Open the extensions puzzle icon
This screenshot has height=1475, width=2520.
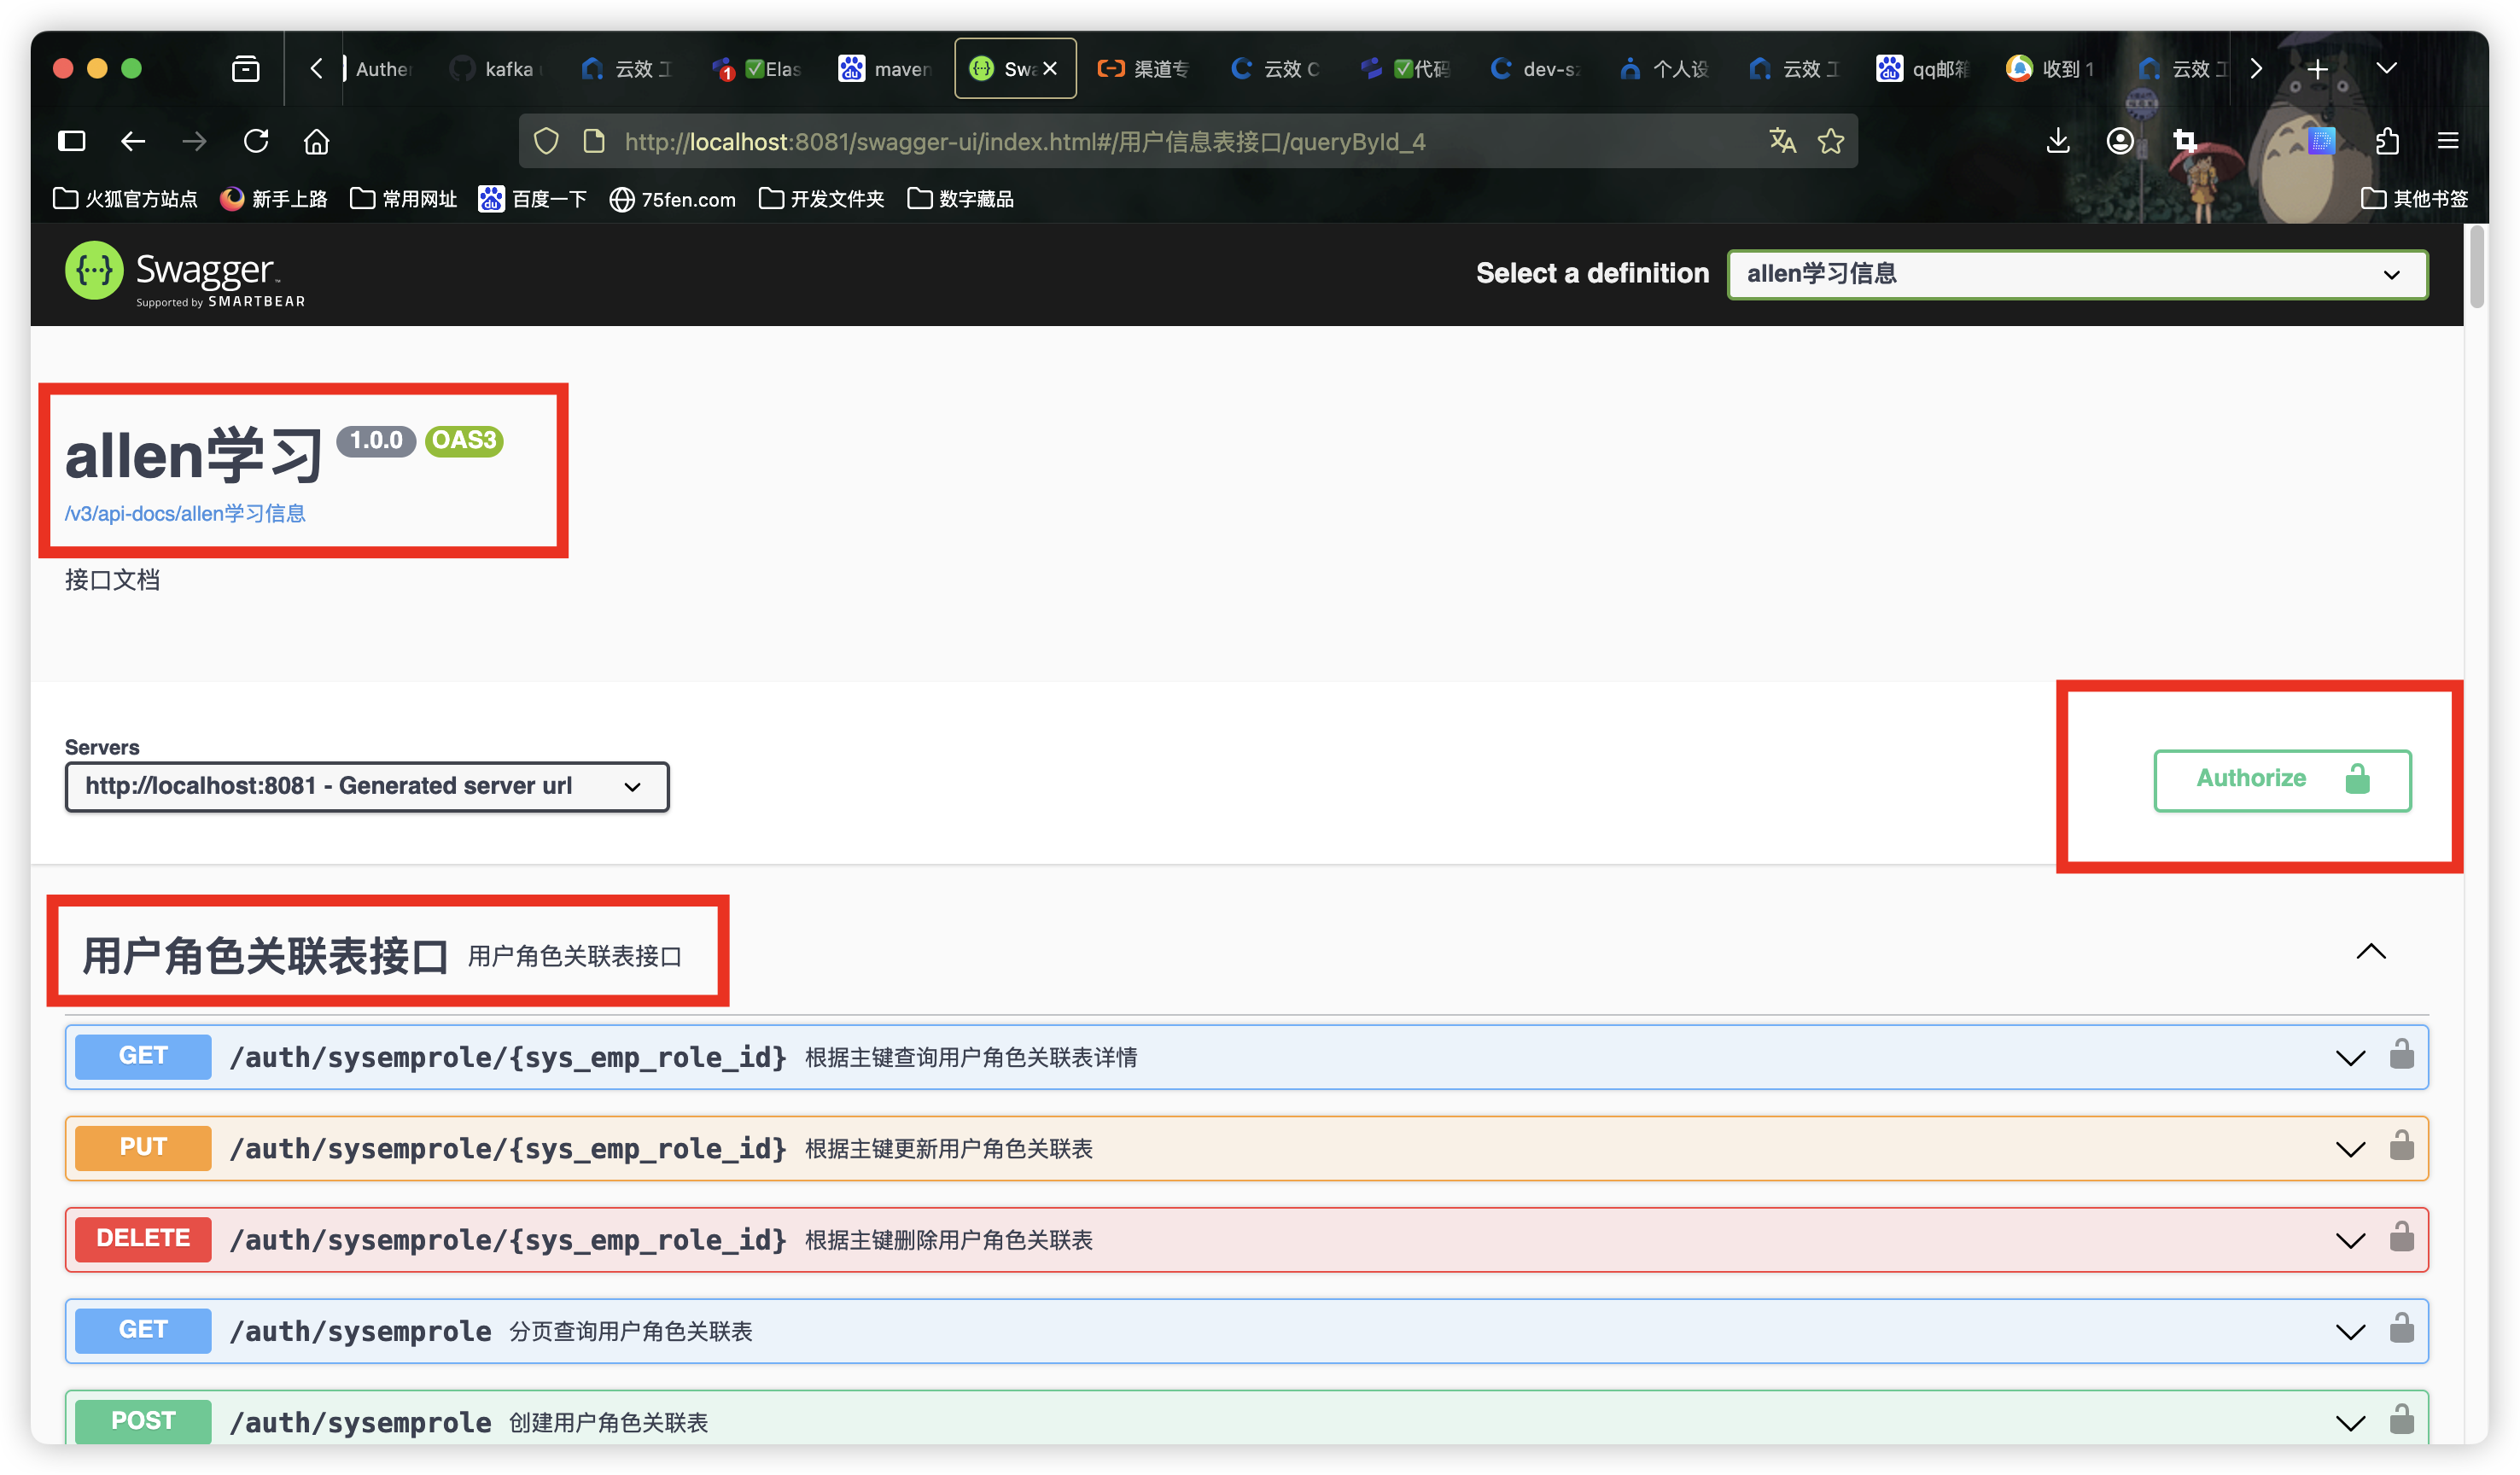pyautogui.click(x=2388, y=141)
